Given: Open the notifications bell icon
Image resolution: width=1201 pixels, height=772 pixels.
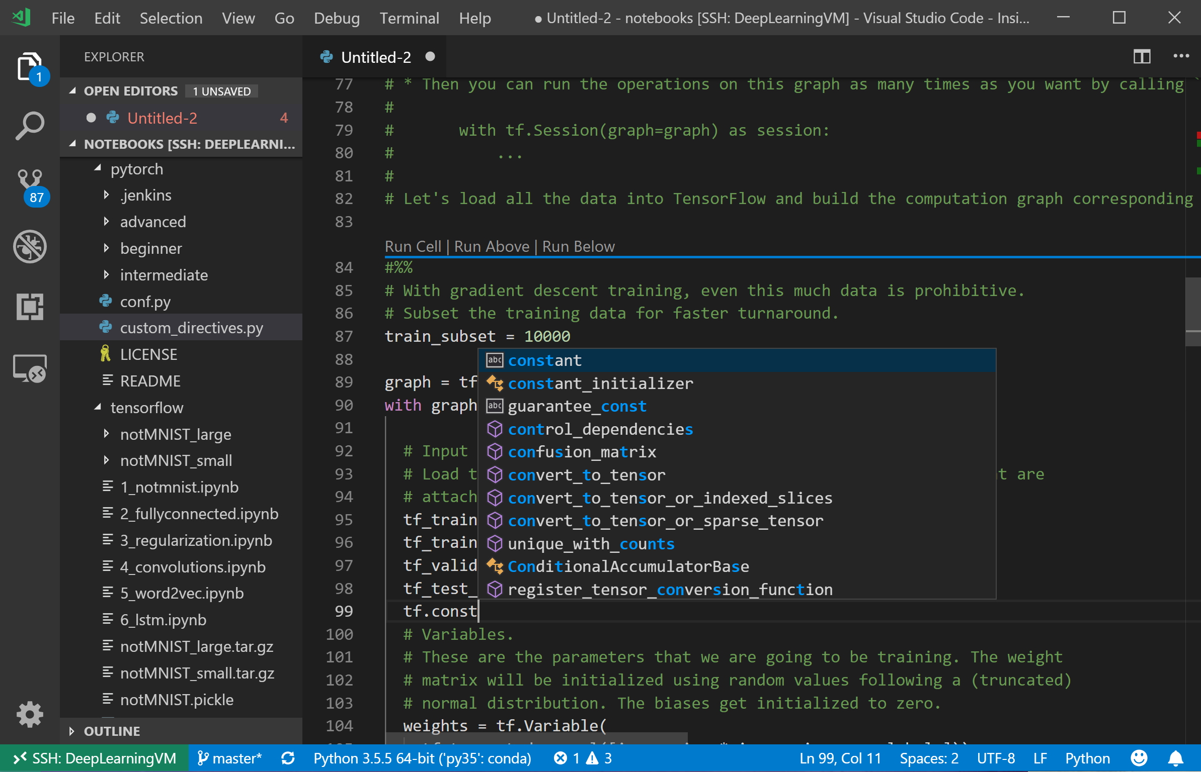Looking at the screenshot, I should pos(1175,758).
